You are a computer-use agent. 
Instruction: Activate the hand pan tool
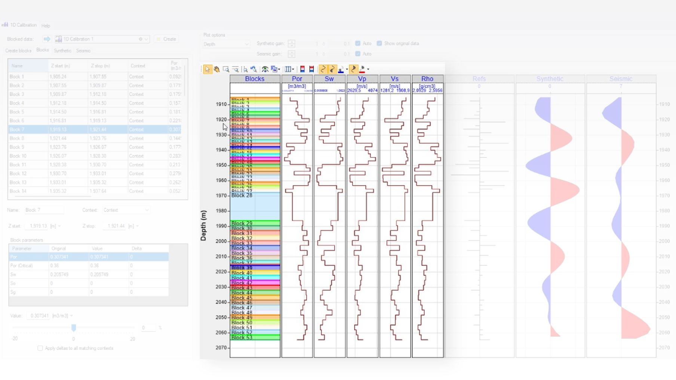[216, 69]
